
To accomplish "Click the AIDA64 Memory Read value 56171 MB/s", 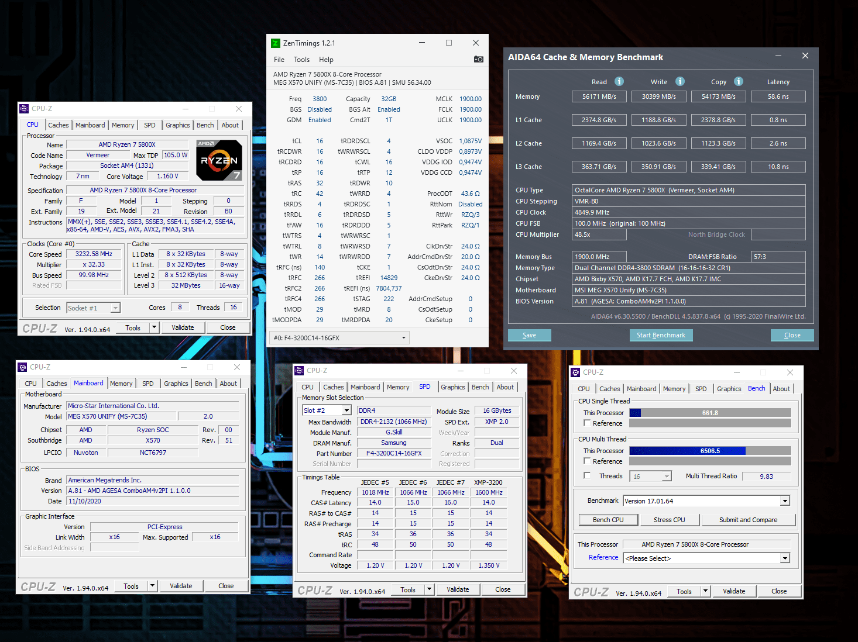I will click(599, 96).
